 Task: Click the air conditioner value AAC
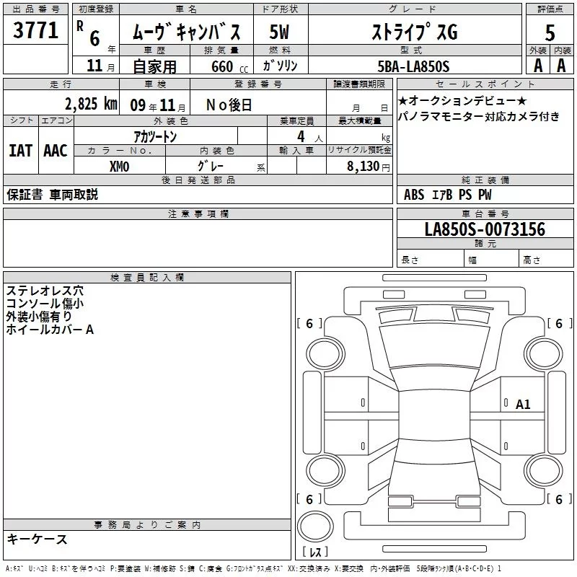pos(56,151)
